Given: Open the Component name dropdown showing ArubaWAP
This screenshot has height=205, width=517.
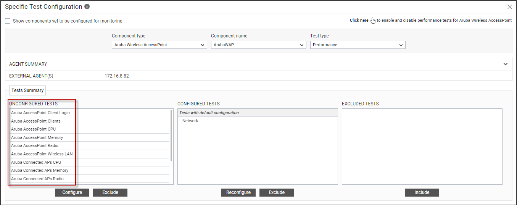Looking at the screenshot, I should point(259,45).
